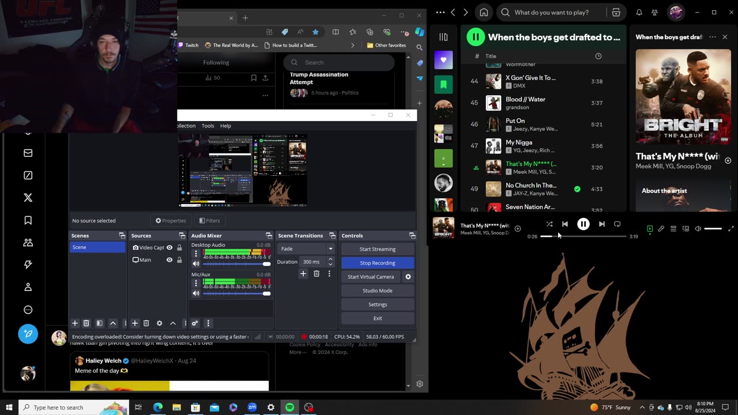Open the Spotify queue
738x415 pixels.
(673, 229)
